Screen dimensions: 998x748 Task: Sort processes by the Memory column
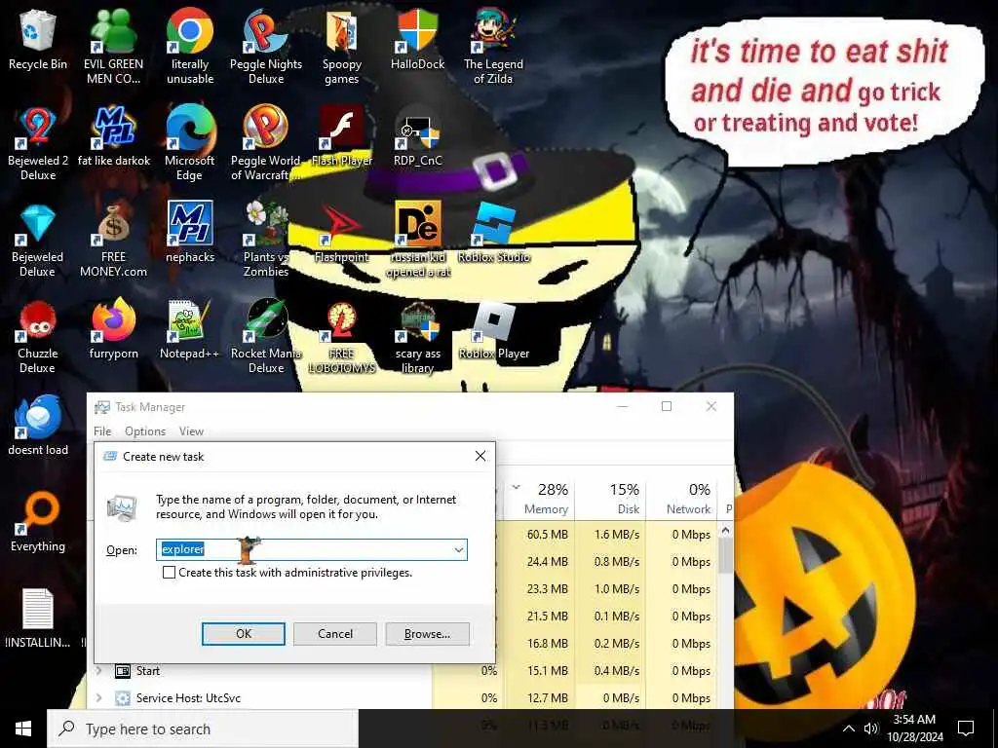coord(540,499)
